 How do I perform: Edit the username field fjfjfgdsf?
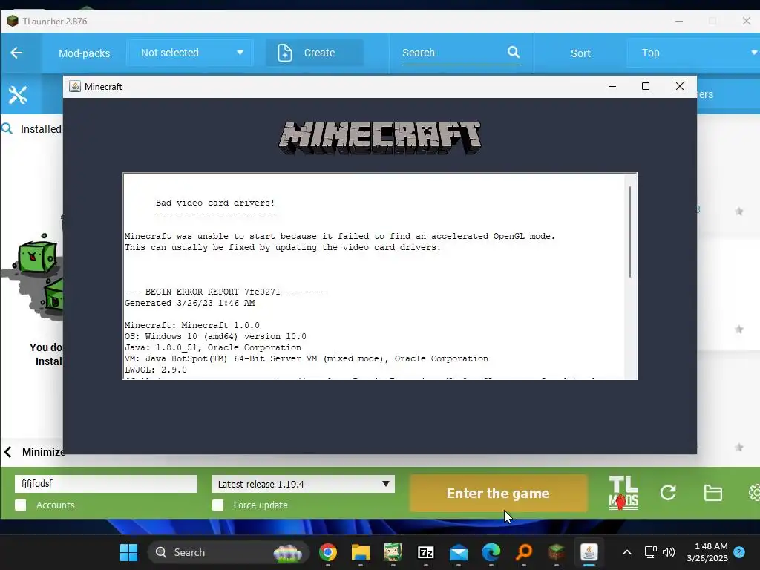106,484
